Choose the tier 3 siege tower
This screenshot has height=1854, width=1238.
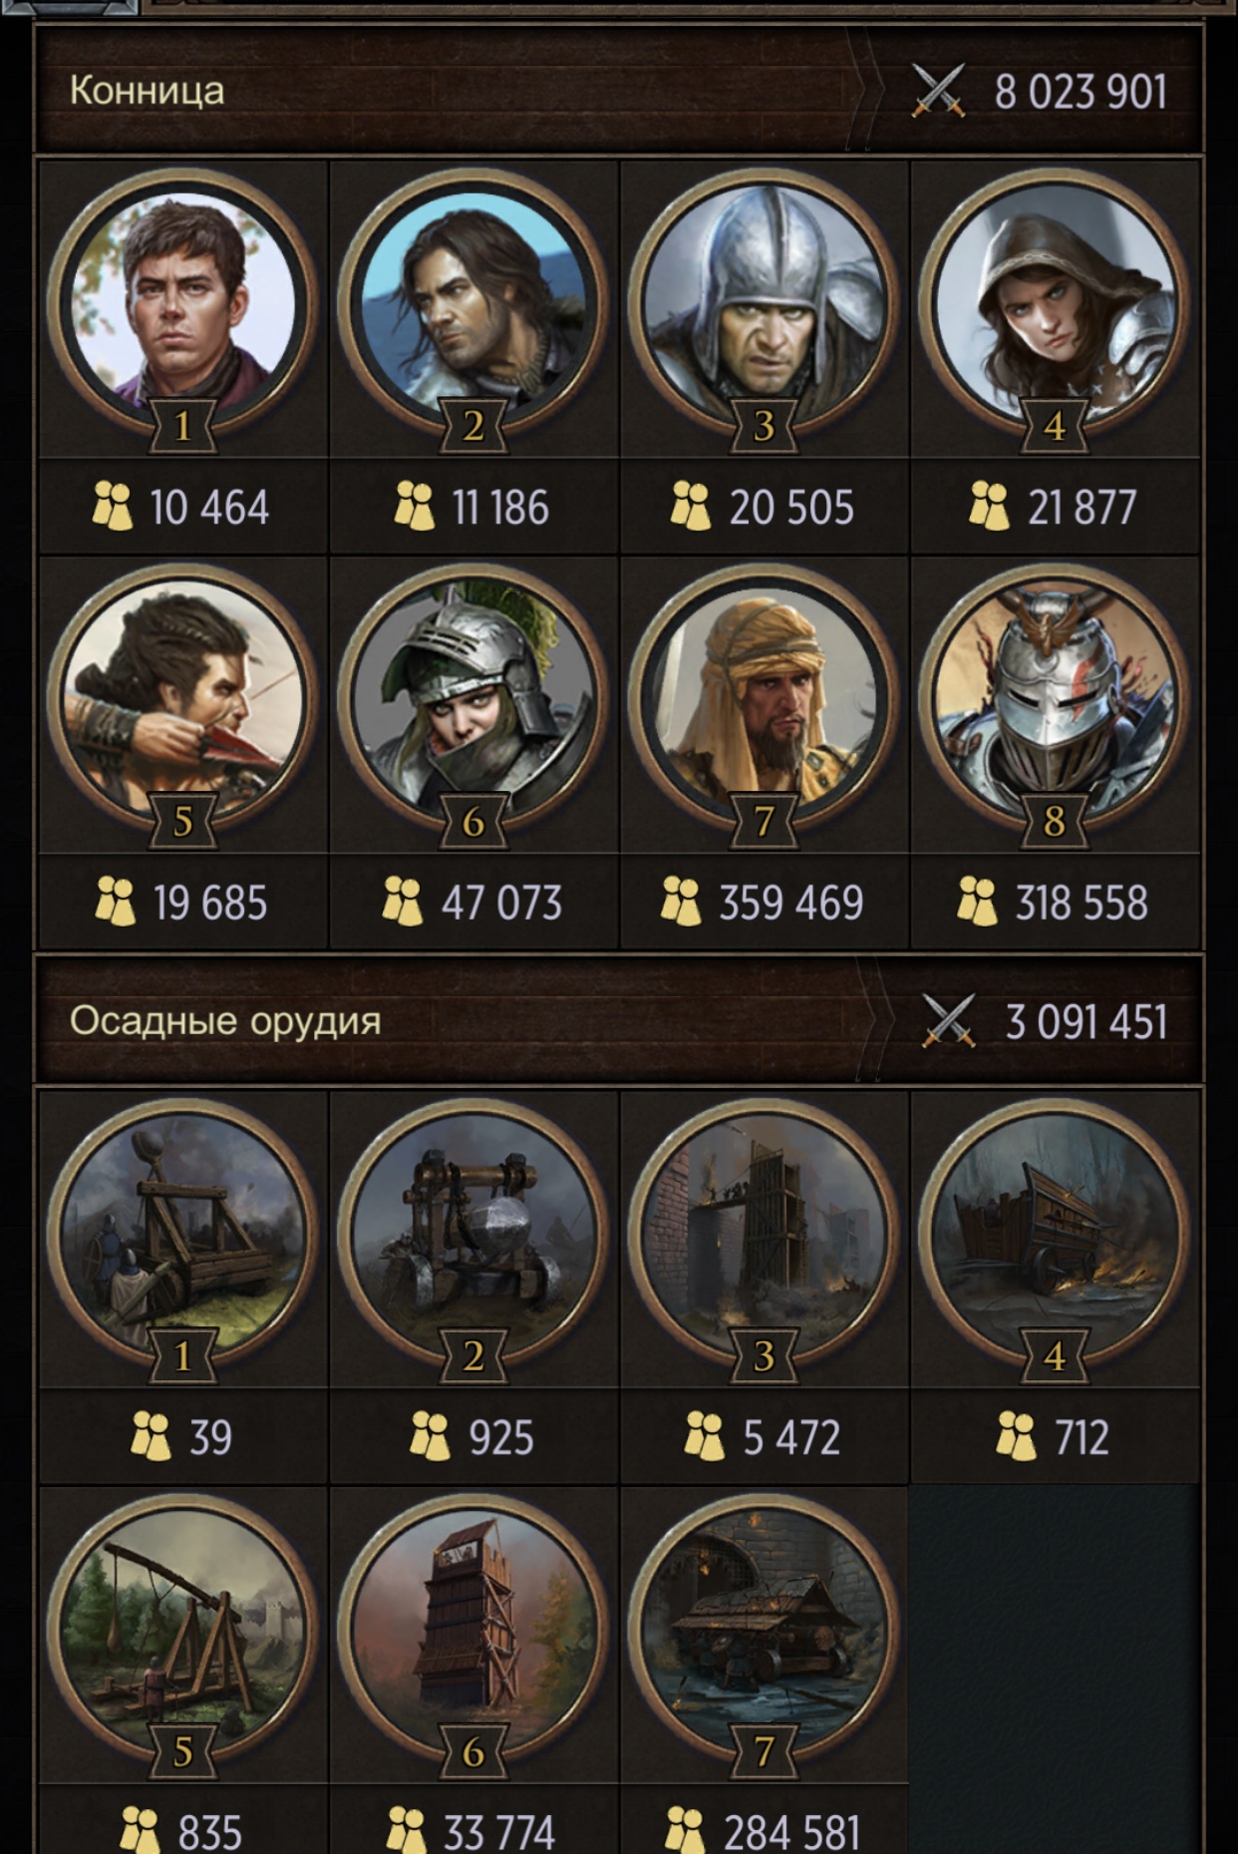(x=764, y=1234)
